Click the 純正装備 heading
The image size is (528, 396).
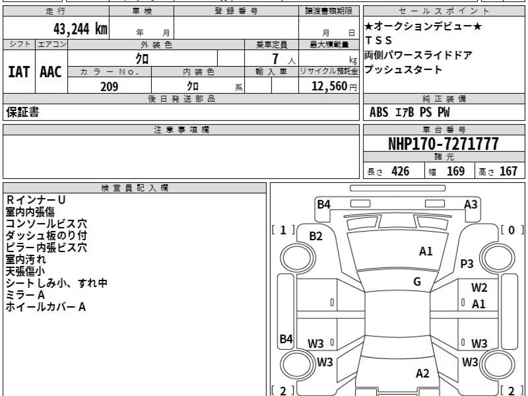[x=444, y=99]
